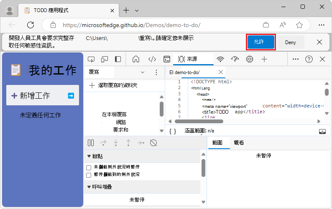The image size is (332, 209).
Task: Click the lock site info icon
Action: [53, 25]
